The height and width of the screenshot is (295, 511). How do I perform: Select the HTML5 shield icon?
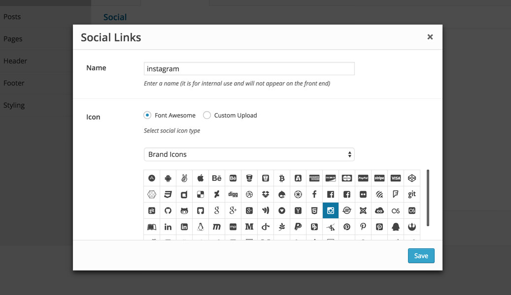click(314, 210)
